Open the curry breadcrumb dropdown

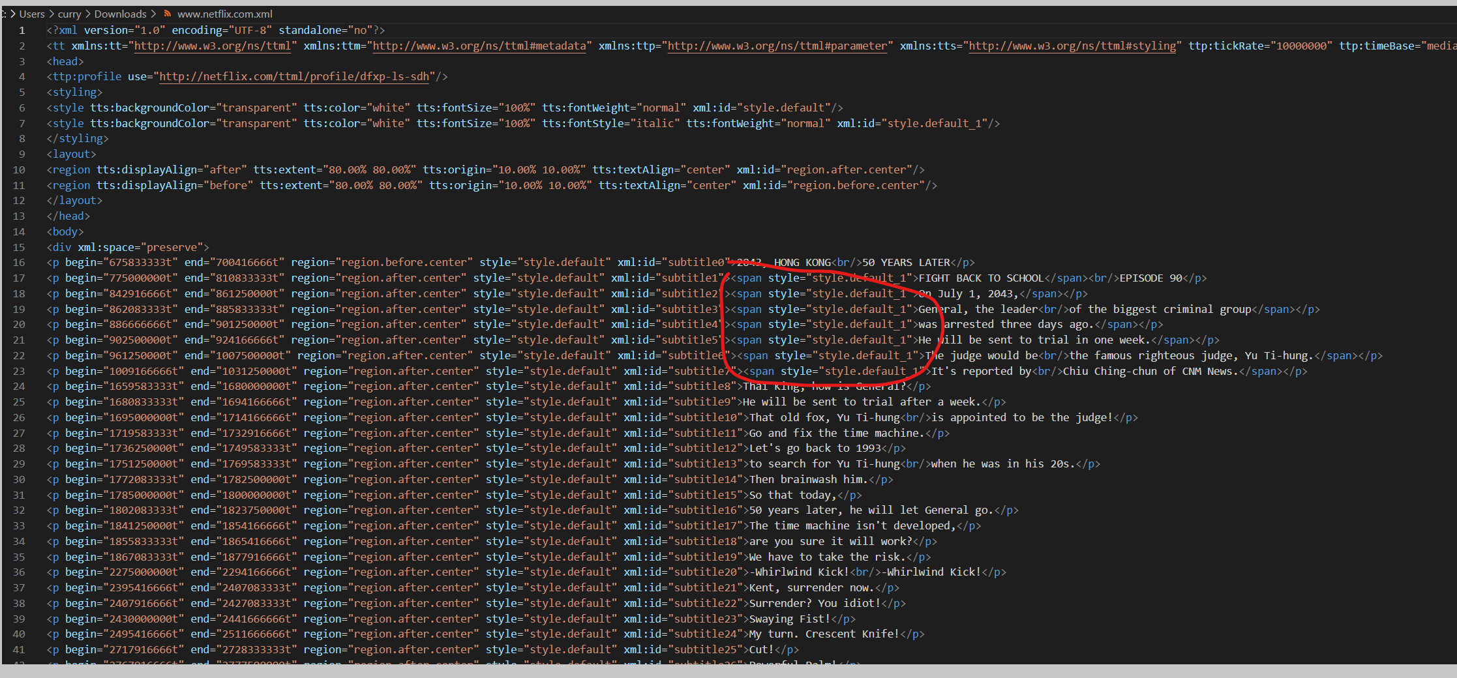(x=69, y=13)
